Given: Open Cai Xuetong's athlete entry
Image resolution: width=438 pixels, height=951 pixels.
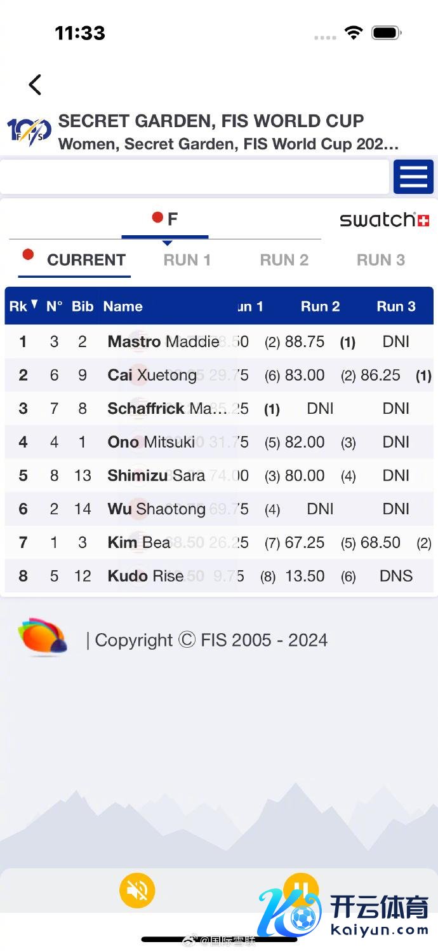Looking at the screenshot, I should [x=152, y=375].
